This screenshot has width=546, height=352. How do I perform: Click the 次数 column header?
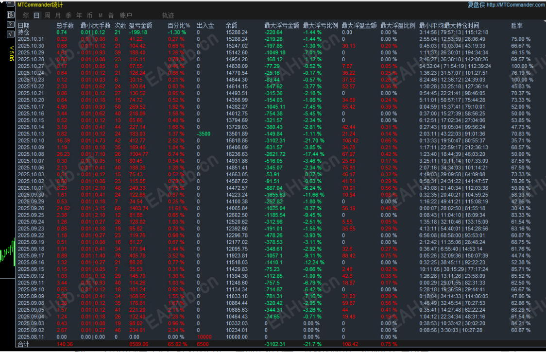[120, 25]
